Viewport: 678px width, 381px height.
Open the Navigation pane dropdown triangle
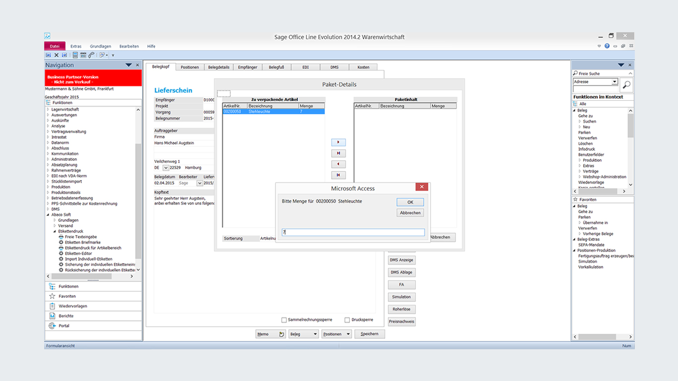click(x=129, y=65)
